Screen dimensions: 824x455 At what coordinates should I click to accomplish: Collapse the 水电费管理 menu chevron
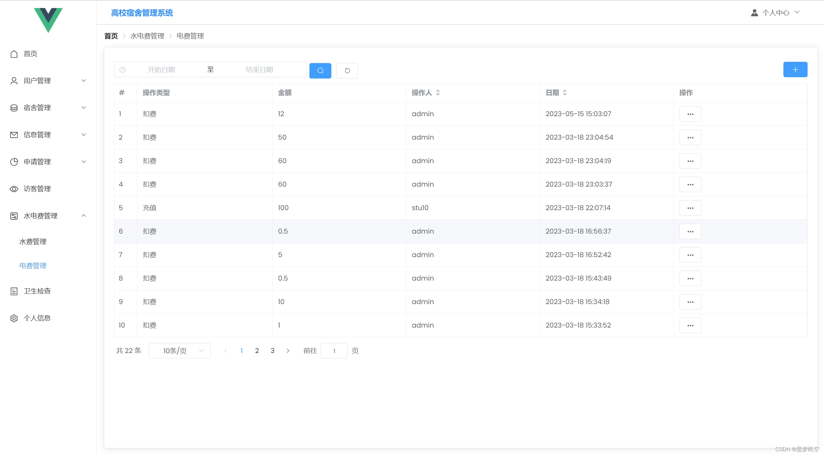(x=83, y=216)
